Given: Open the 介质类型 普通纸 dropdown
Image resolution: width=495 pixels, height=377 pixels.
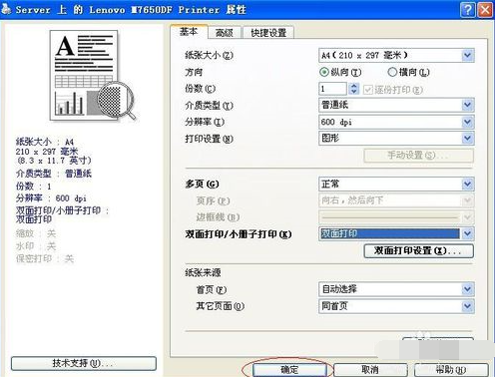Looking at the screenshot, I should [x=396, y=105].
